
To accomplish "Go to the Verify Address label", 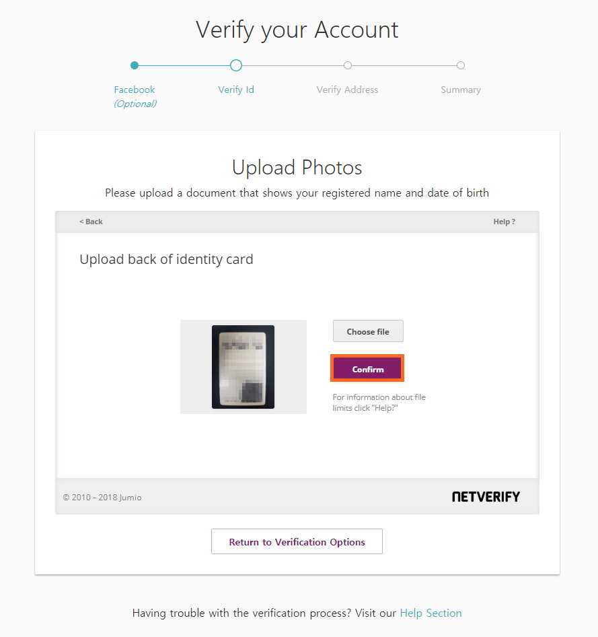I will 347,90.
